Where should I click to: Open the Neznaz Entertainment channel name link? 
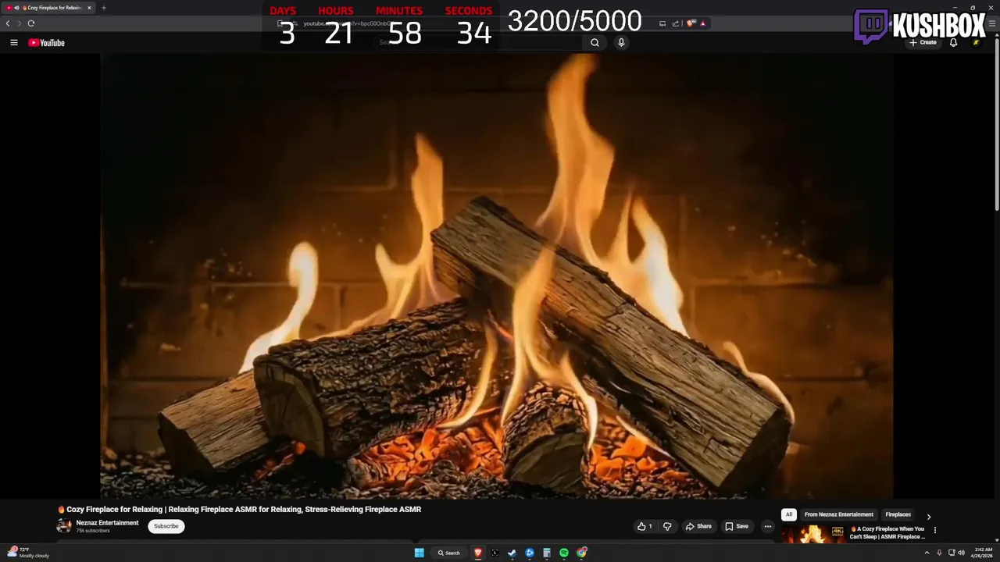[107, 523]
